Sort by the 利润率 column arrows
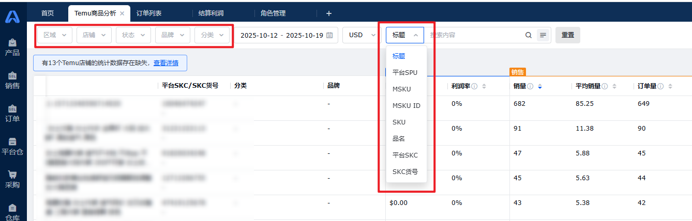Image resolution: width=692 pixels, height=221 pixels. 484,86
